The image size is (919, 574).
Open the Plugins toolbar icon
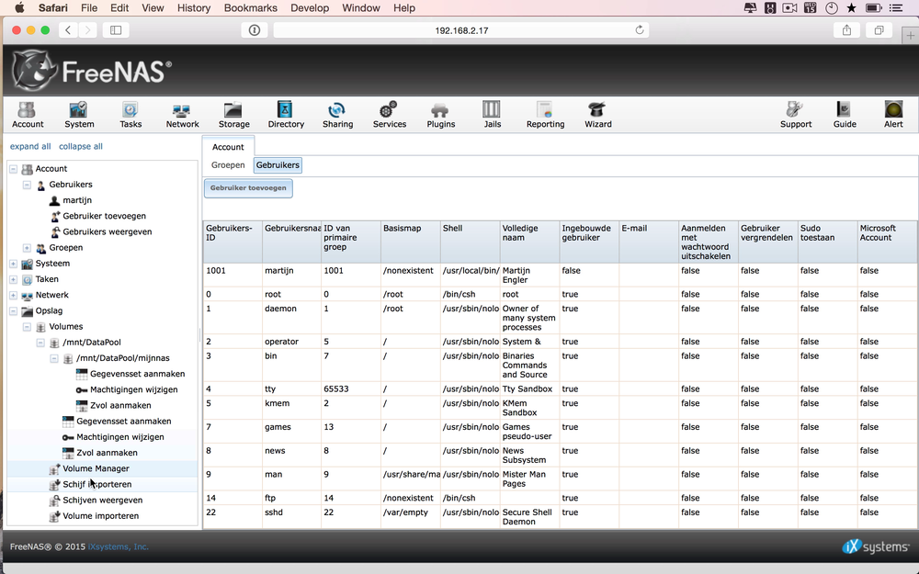click(441, 114)
